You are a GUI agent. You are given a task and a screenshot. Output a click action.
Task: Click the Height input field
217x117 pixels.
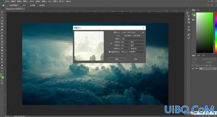(125, 45)
